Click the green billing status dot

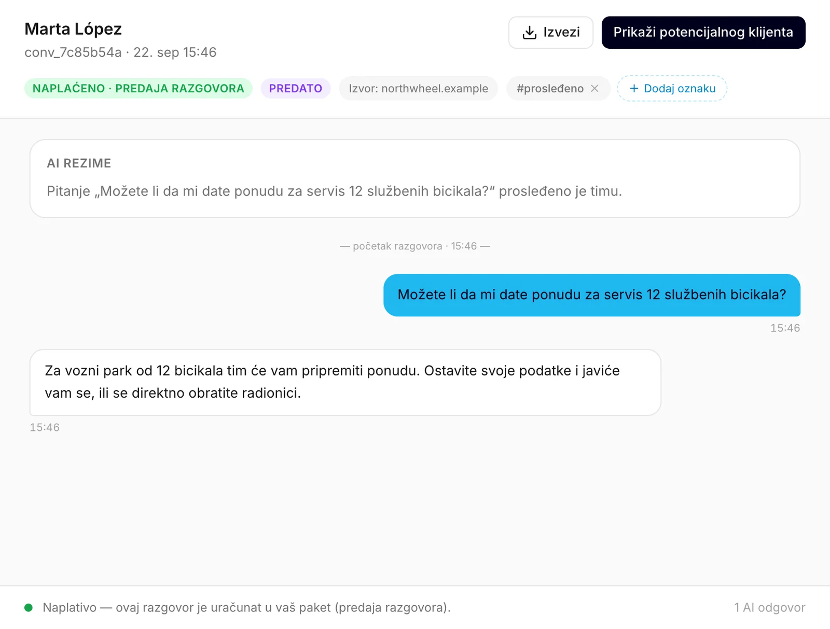coord(29,607)
